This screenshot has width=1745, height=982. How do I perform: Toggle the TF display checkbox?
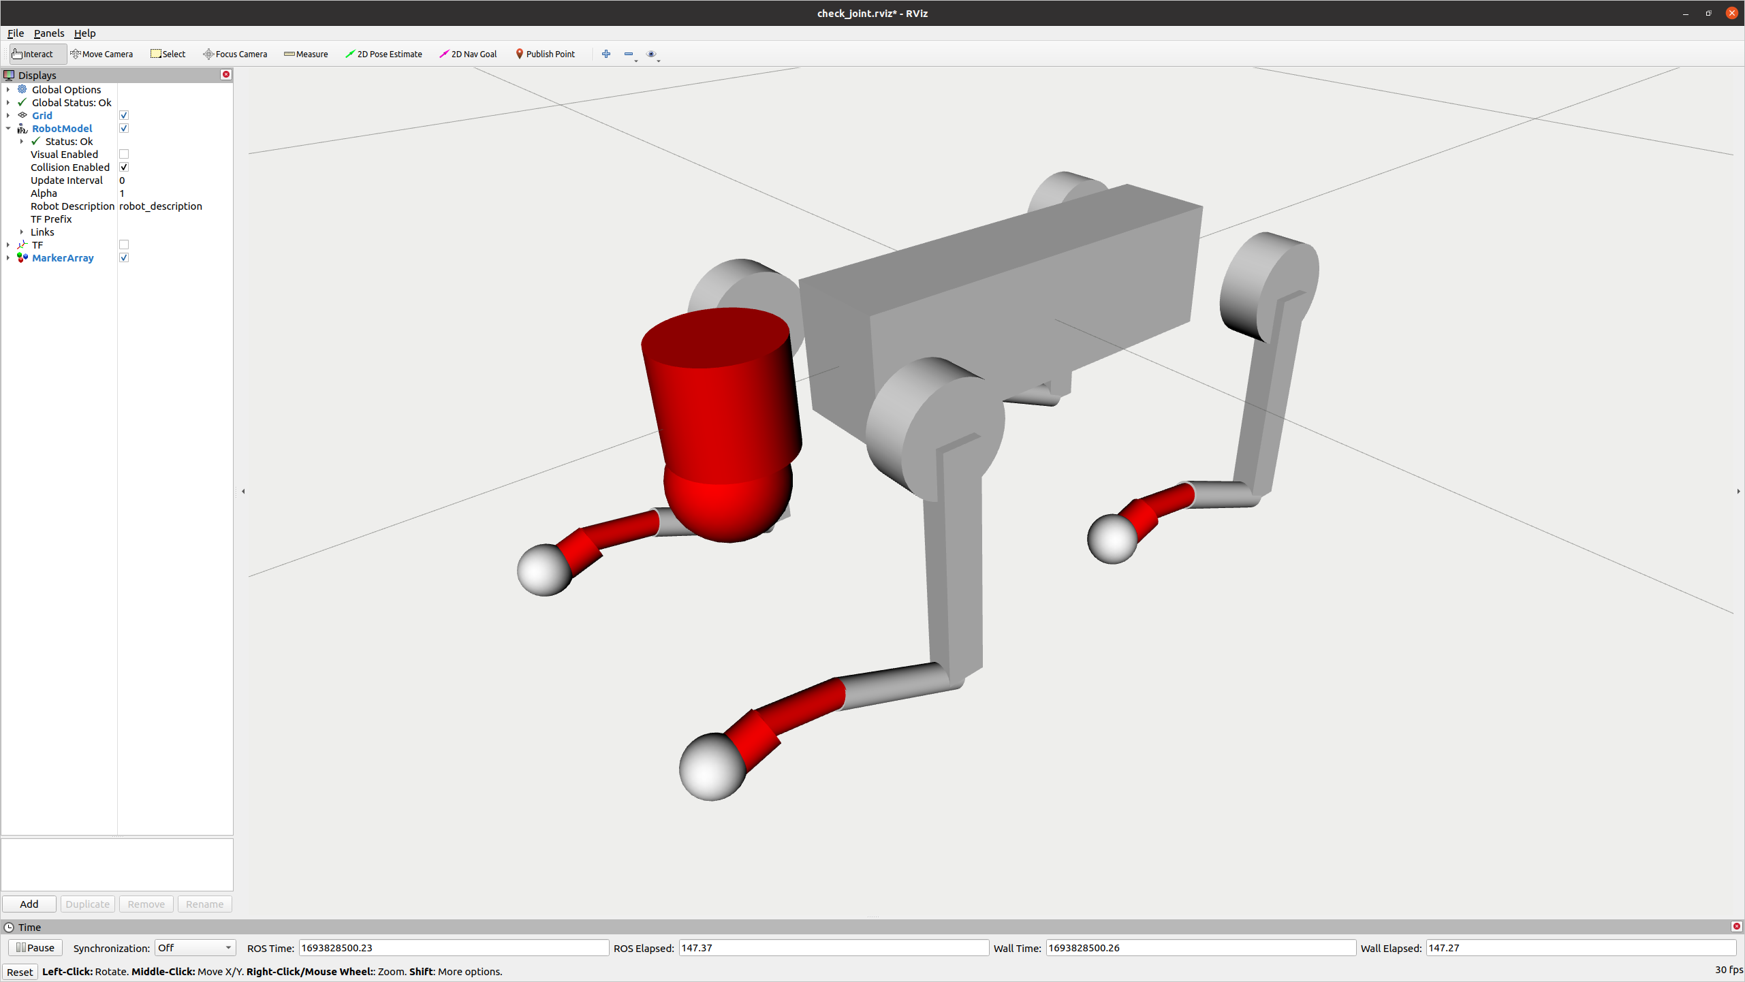124,245
